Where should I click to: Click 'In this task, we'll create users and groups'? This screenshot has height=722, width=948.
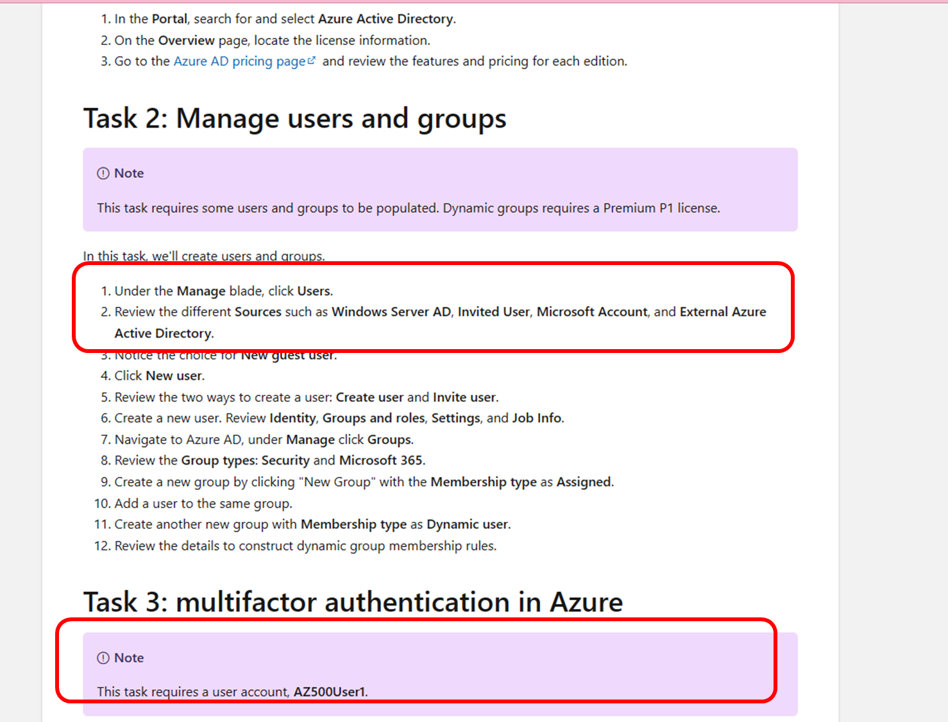[204, 256]
